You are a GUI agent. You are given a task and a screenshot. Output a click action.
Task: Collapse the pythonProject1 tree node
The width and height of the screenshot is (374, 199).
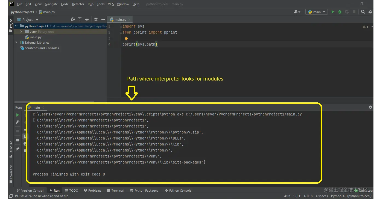(16, 26)
